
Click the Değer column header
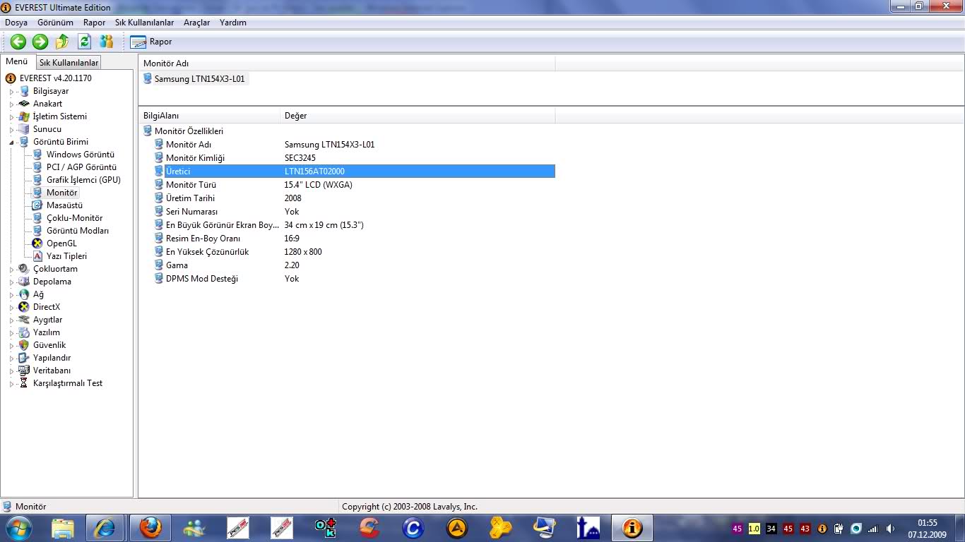(418, 116)
